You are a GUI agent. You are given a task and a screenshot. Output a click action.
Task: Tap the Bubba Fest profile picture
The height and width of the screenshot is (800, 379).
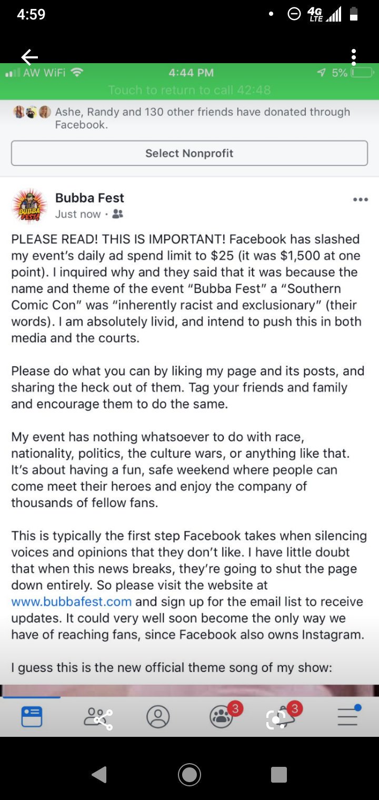coord(29,206)
